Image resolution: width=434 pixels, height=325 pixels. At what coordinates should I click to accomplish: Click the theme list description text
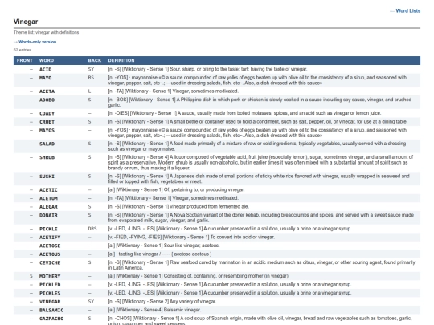[47, 32]
